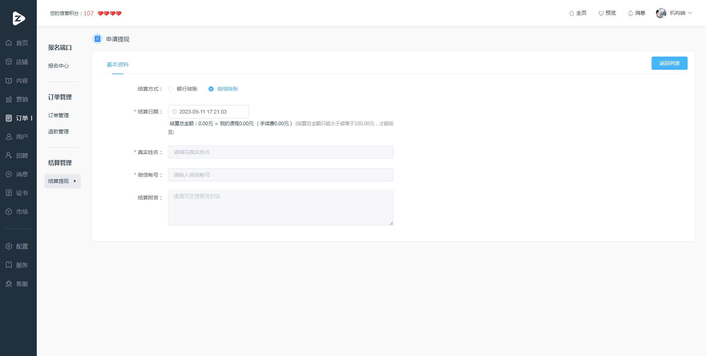Click the 申请提现 document icon
The height and width of the screenshot is (356, 706).
click(x=97, y=39)
